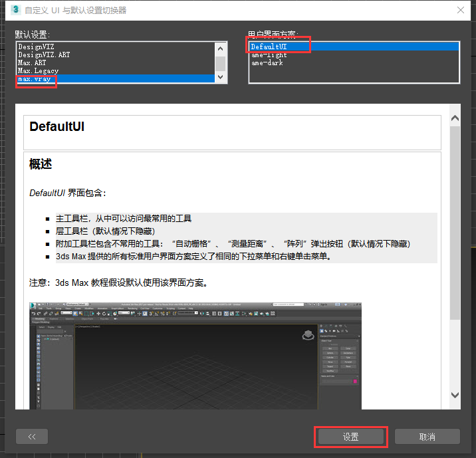Click default settings list scrollbar thumb
Image resolution: width=476 pixels, height=458 pixels.
pos(221,64)
